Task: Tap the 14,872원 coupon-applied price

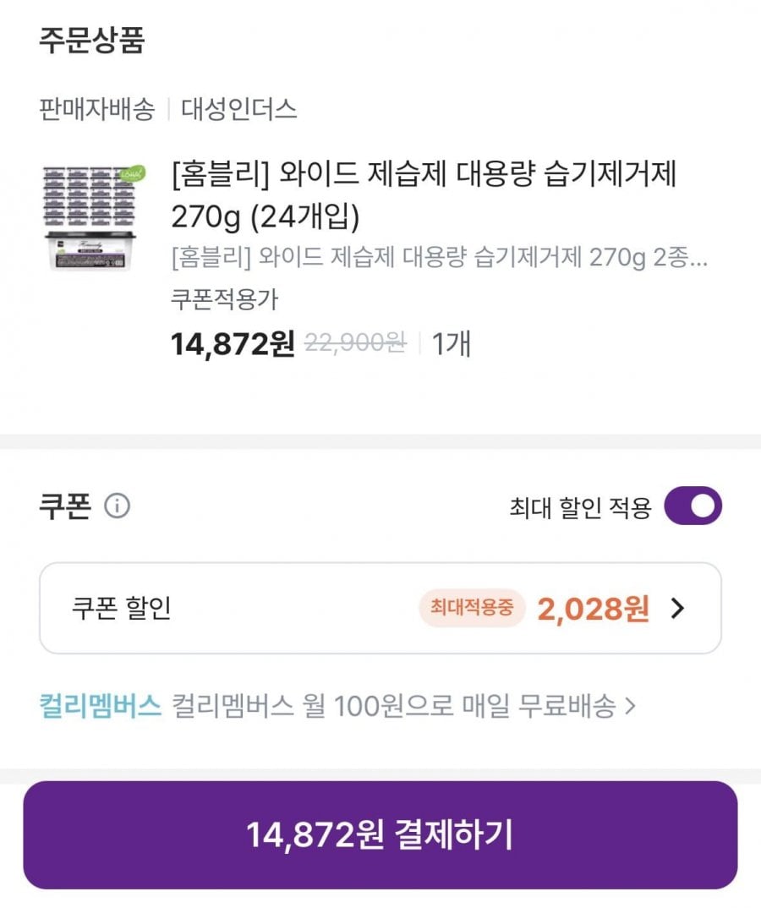Action: (233, 344)
